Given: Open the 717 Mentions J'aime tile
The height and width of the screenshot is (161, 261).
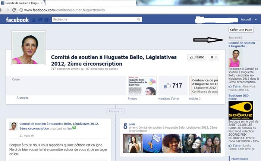Looking at the screenshot, I should (173, 86).
